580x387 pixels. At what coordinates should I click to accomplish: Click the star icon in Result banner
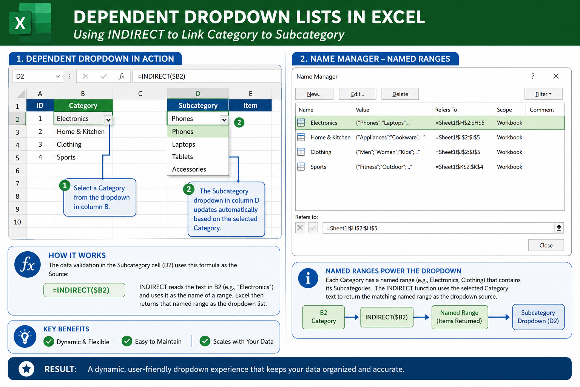(26, 369)
